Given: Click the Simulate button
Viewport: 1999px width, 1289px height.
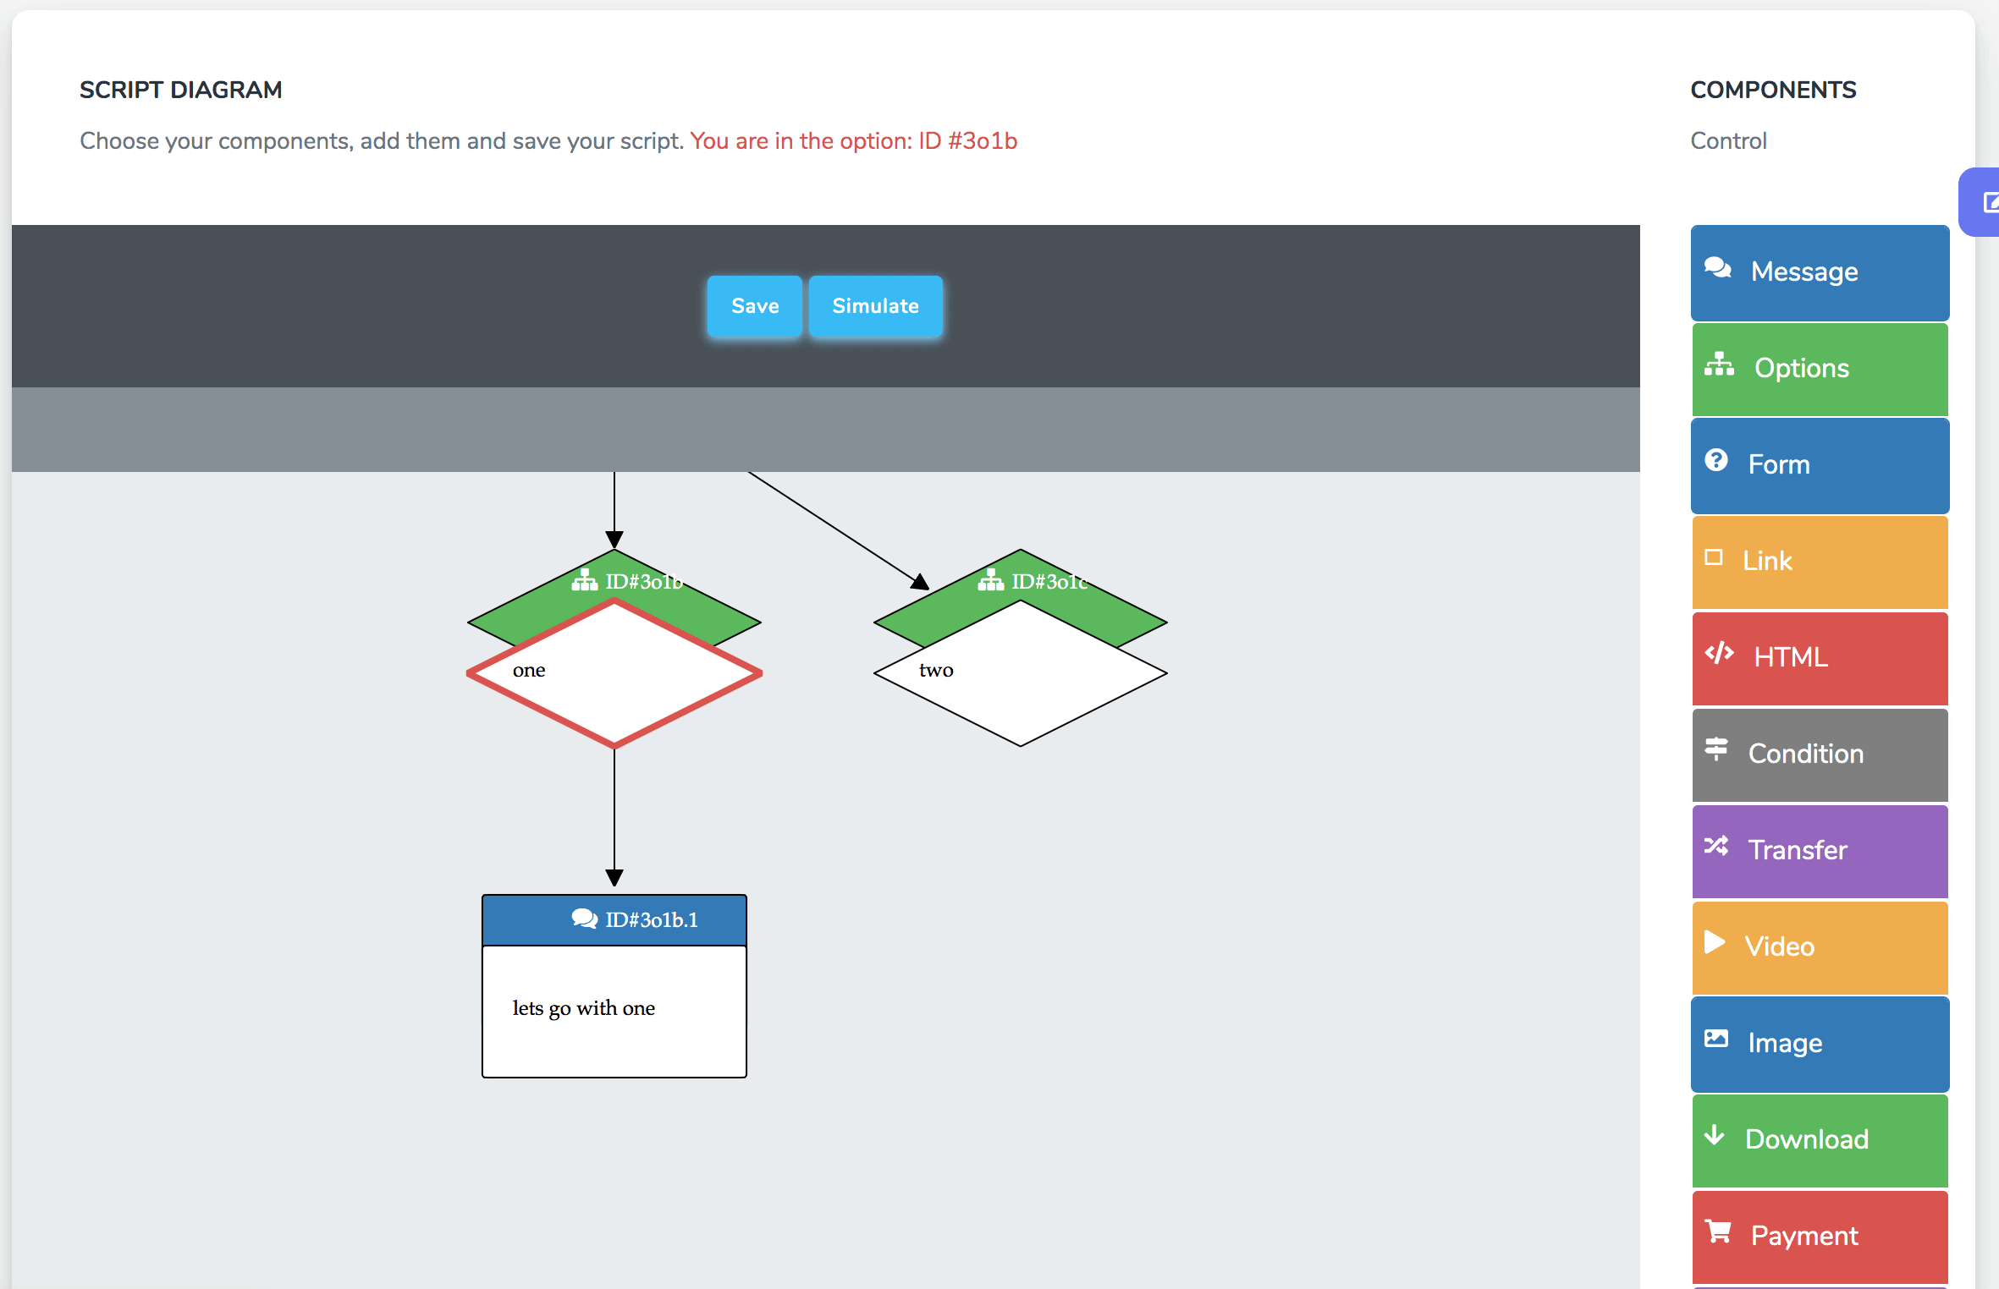Looking at the screenshot, I should pos(875,306).
